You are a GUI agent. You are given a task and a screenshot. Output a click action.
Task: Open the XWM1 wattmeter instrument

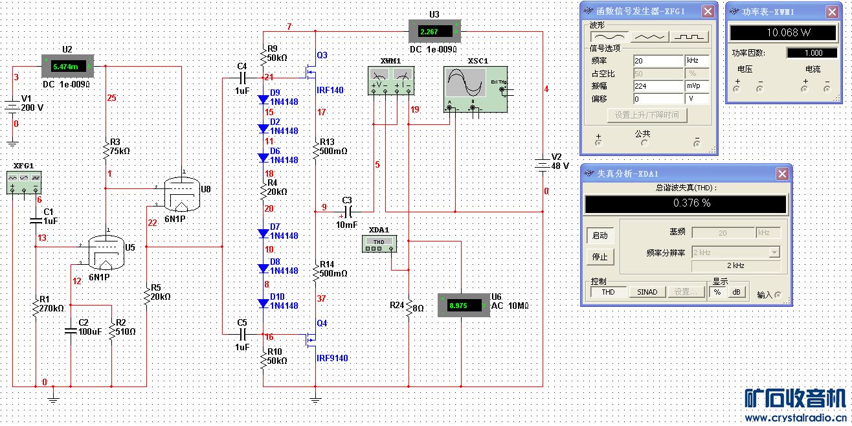point(389,81)
